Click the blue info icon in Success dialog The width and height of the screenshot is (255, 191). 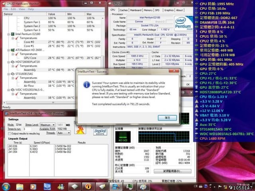[86, 85]
